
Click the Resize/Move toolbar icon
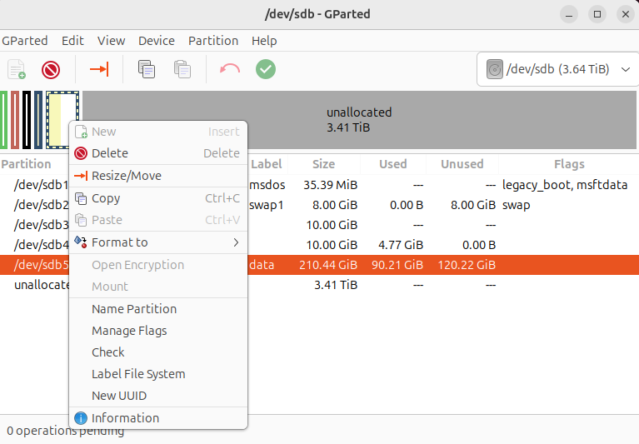coord(99,69)
